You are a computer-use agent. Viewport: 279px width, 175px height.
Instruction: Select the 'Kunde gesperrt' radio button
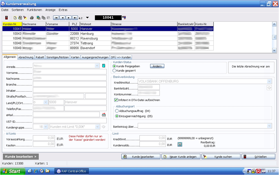tap(114, 71)
